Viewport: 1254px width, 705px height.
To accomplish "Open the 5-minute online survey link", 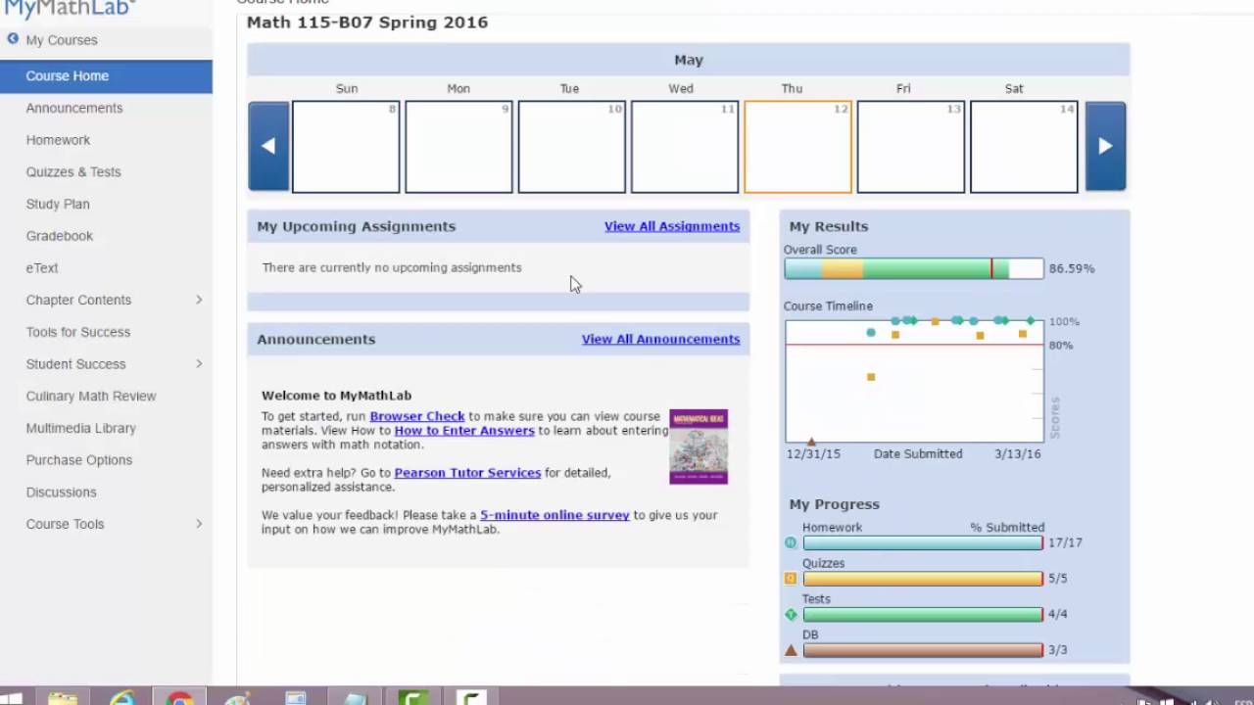I will [555, 515].
